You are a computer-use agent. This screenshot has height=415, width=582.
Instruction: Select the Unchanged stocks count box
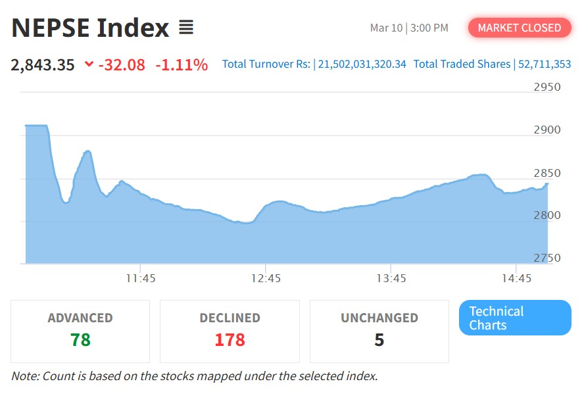point(379,331)
